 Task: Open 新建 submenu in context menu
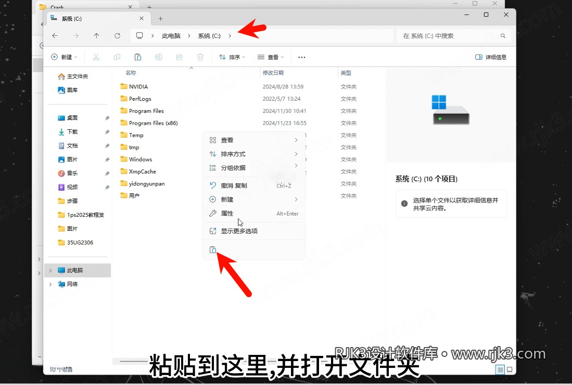[x=254, y=200]
